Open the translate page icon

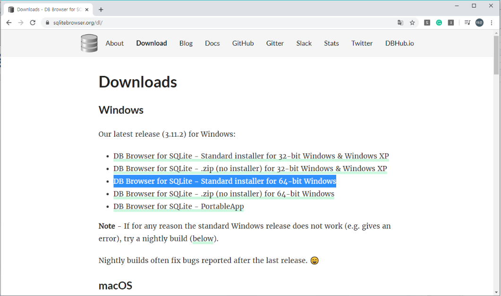(400, 23)
